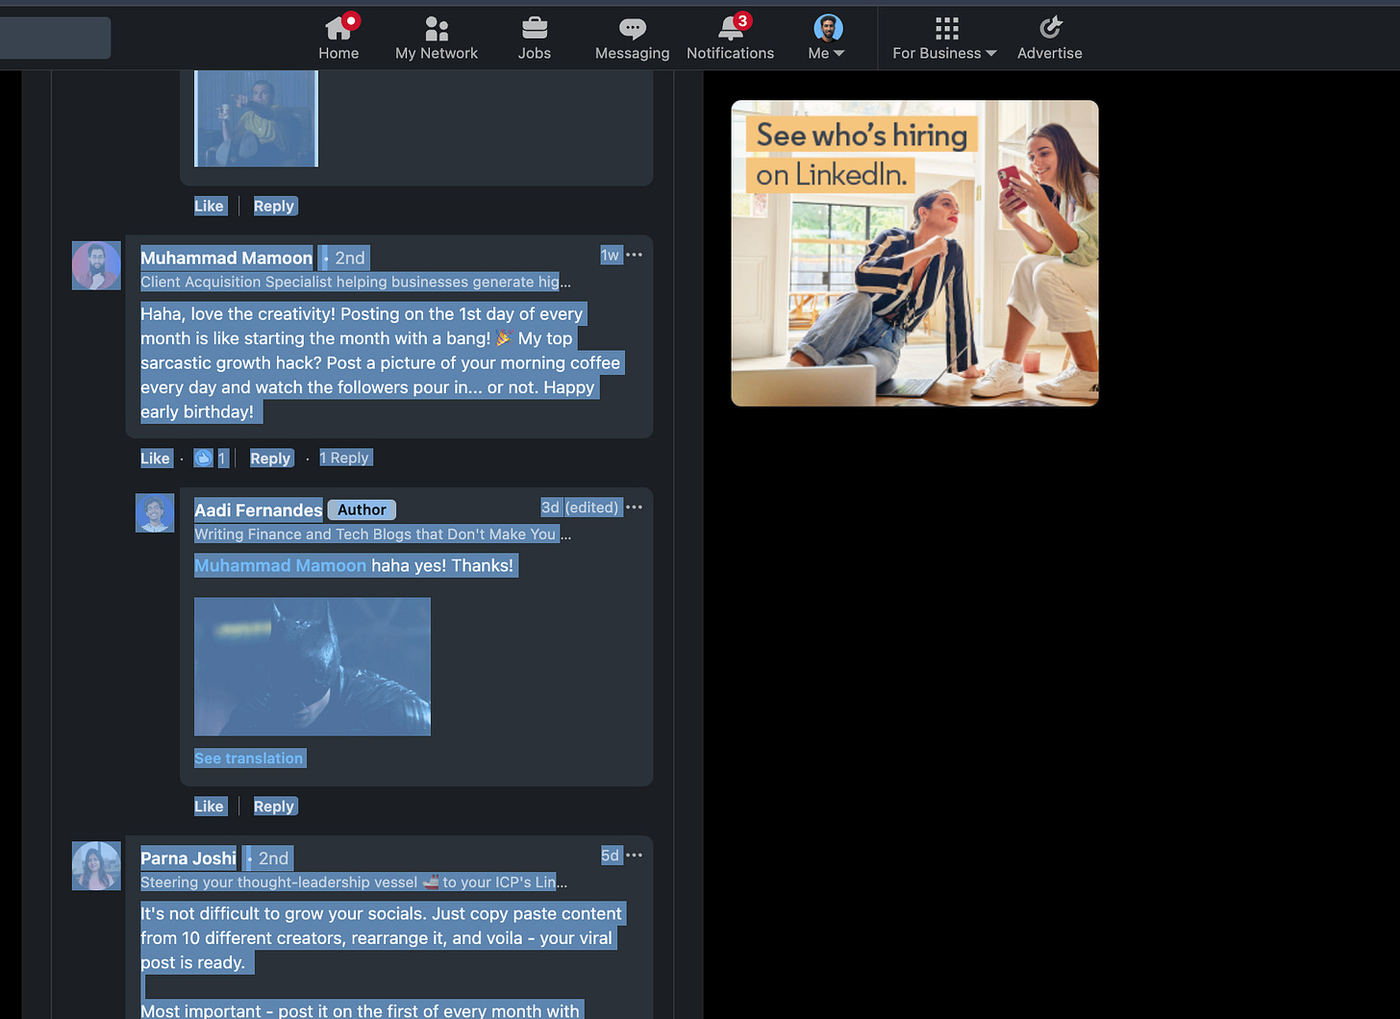
Task: Open options menu on Muhammad Mamoon's comment
Action: pyautogui.click(x=634, y=255)
